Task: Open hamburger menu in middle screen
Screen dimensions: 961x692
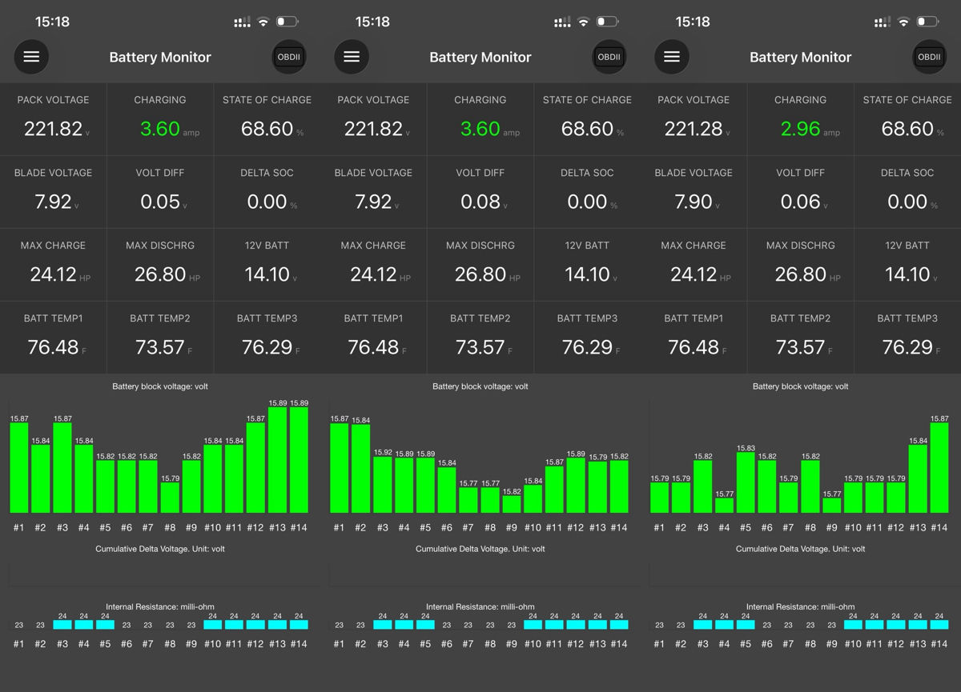Action: 352,57
